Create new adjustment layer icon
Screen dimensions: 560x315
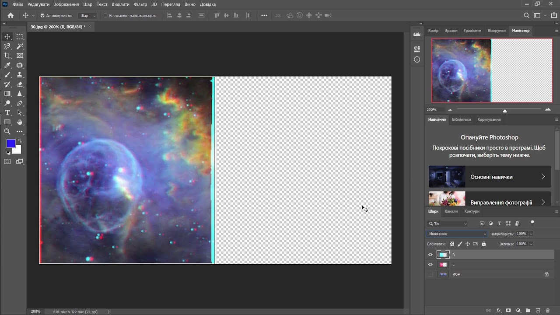(x=518, y=311)
